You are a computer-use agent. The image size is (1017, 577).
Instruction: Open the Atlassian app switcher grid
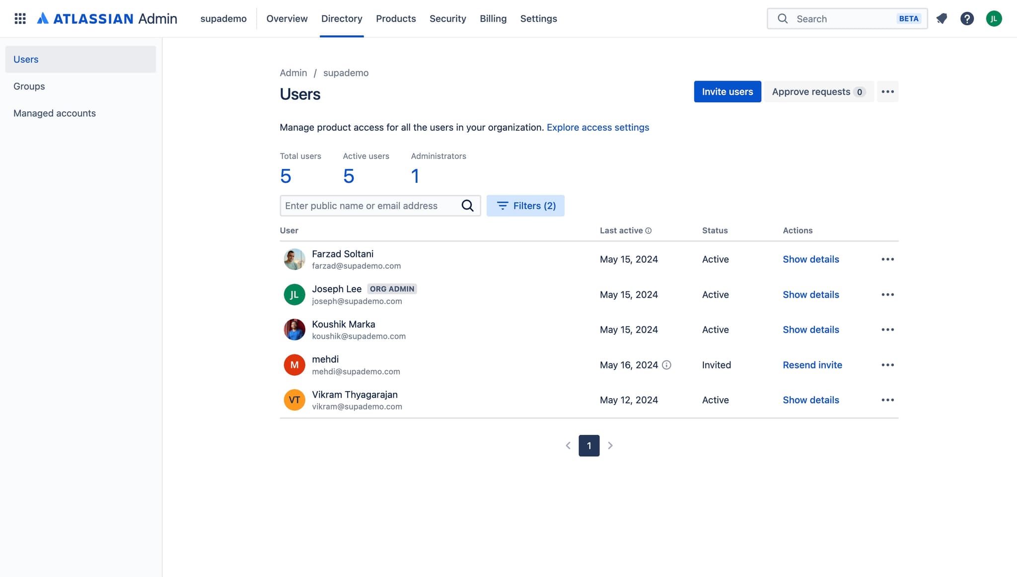(x=20, y=18)
